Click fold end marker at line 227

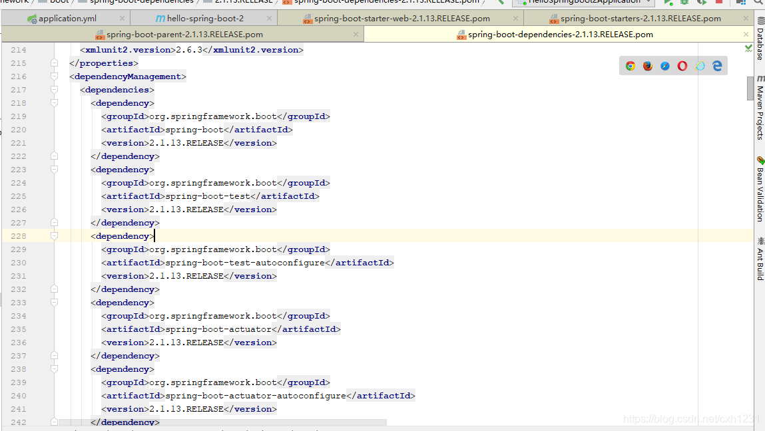[x=54, y=223]
